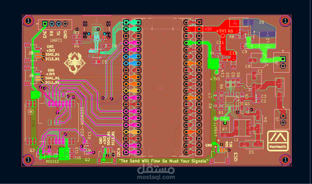
Task: Select the U4 regulator label
Action: tap(212, 53)
